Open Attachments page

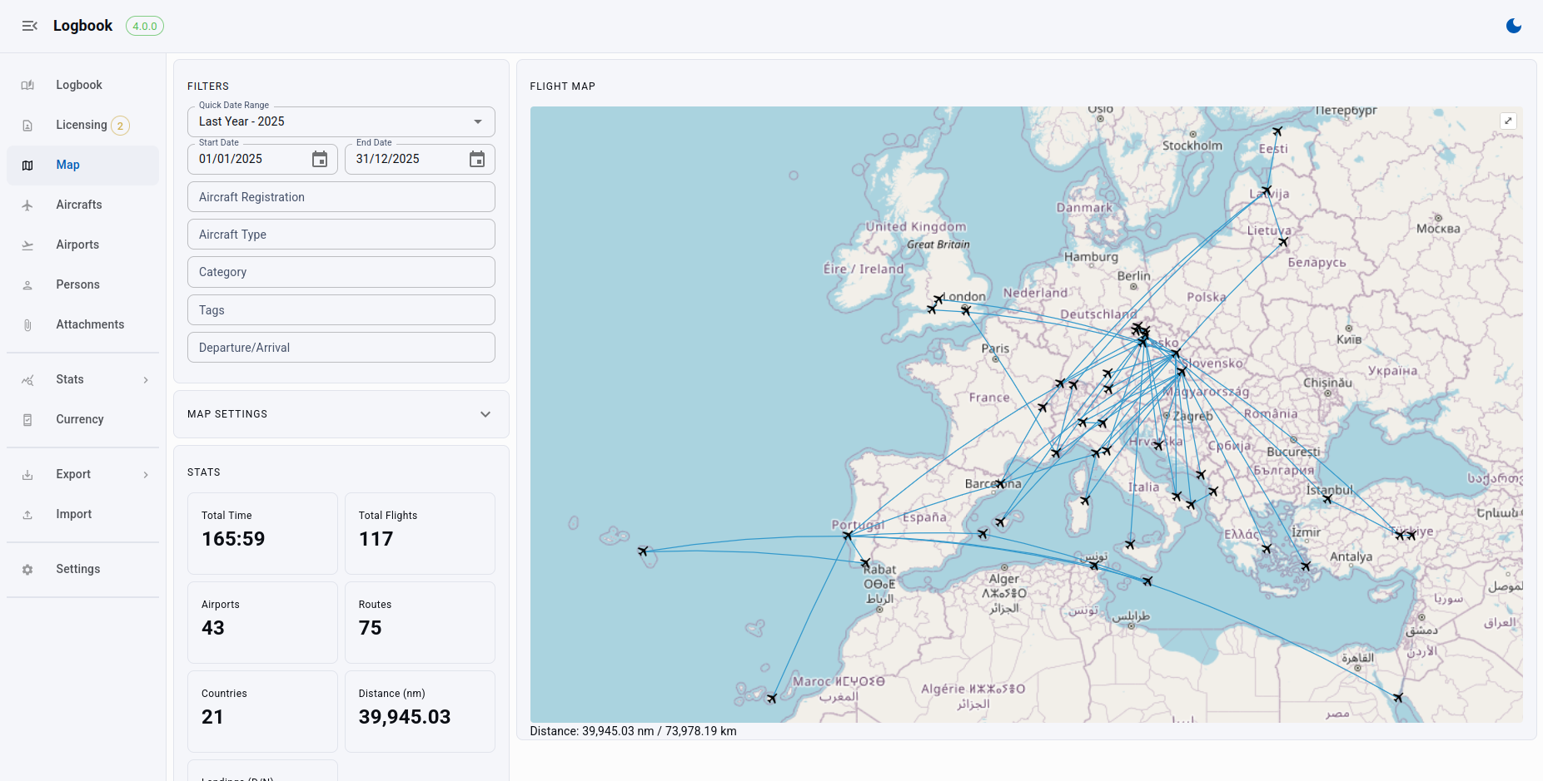(82, 324)
